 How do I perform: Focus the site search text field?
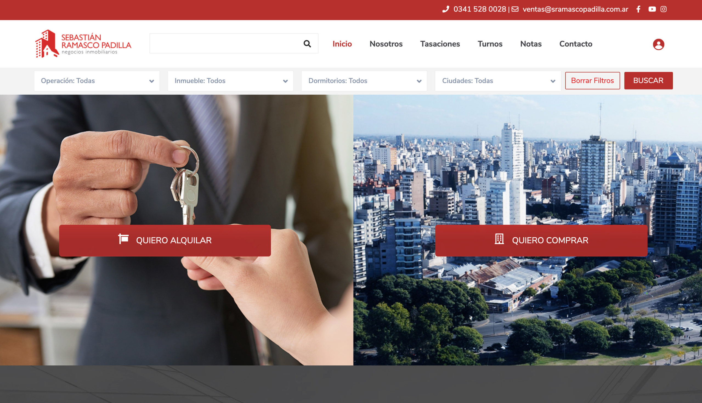tap(234, 43)
